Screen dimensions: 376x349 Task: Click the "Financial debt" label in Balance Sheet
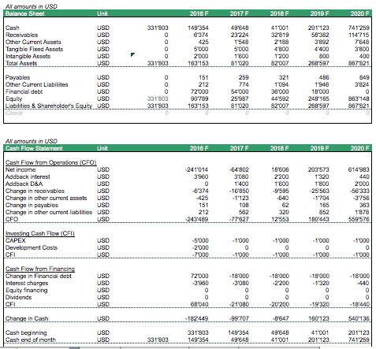click(x=24, y=91)
